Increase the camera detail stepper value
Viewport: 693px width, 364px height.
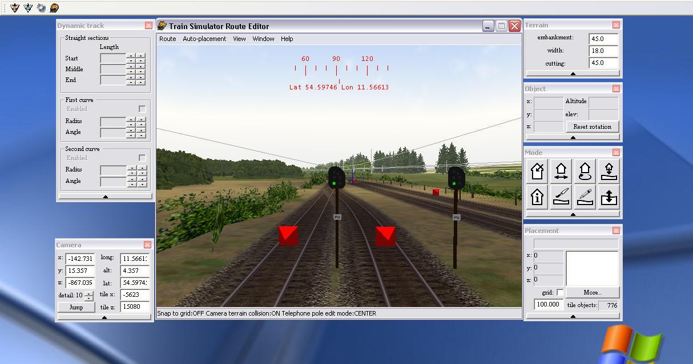pos(88,293)
